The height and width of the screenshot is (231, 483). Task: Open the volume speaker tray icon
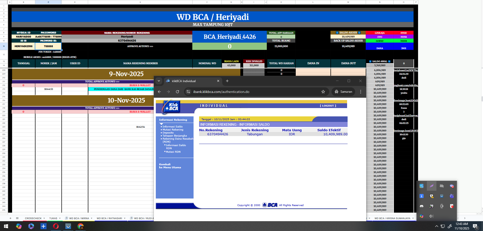(x=432, y=216)
